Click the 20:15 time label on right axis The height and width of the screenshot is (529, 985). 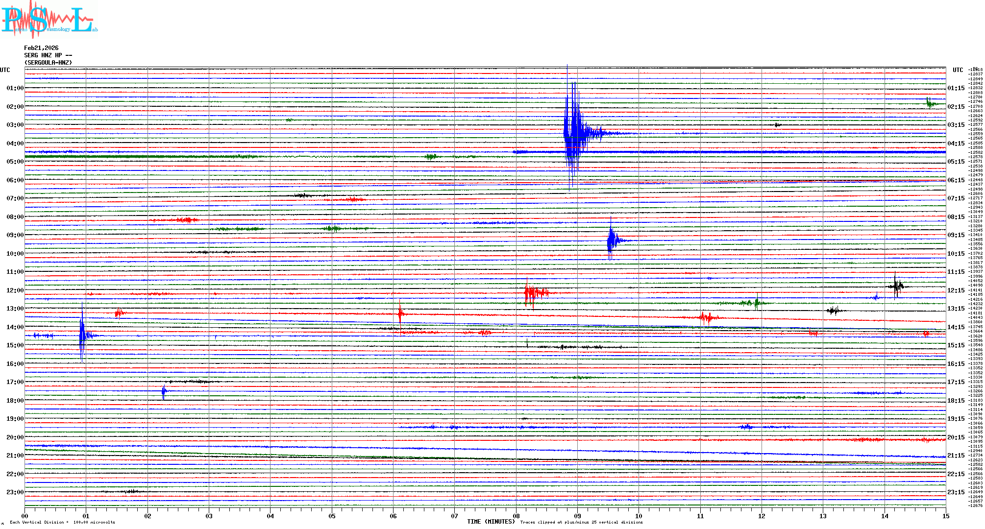(956, 437)
